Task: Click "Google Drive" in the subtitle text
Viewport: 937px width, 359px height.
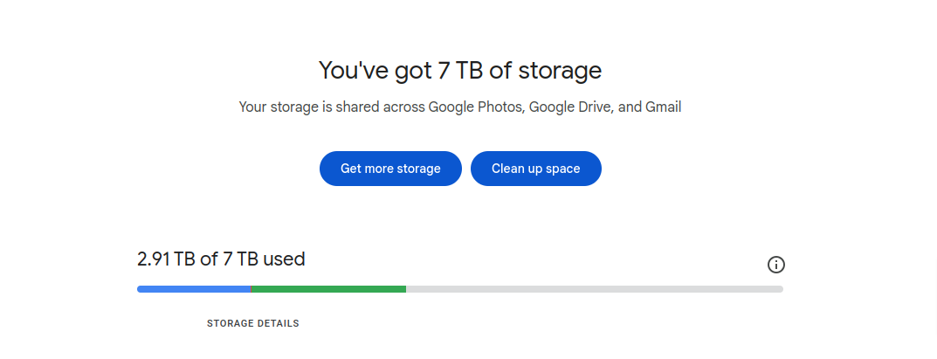Action: [571, 107]
